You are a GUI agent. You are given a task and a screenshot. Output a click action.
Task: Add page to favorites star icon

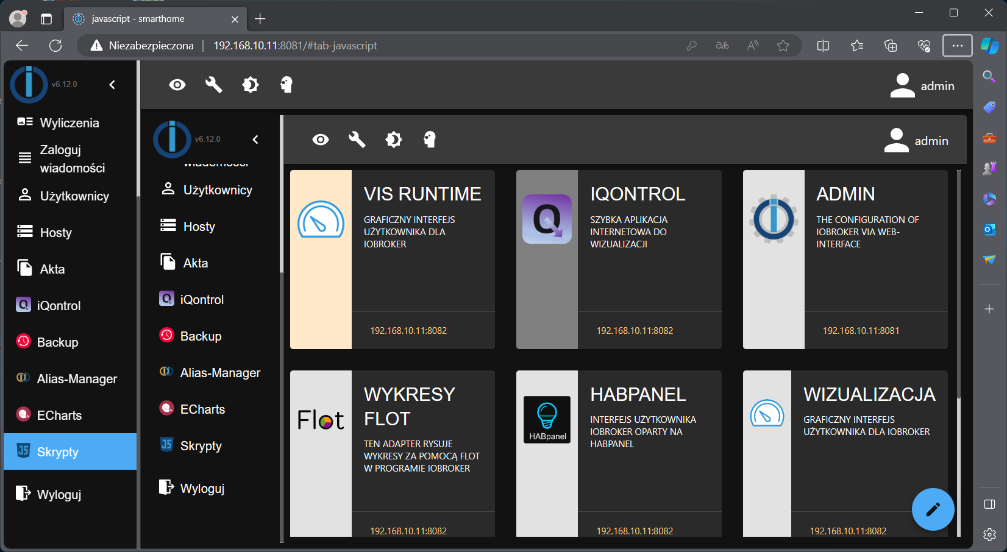pyautogui.click(x=783, y=46)
